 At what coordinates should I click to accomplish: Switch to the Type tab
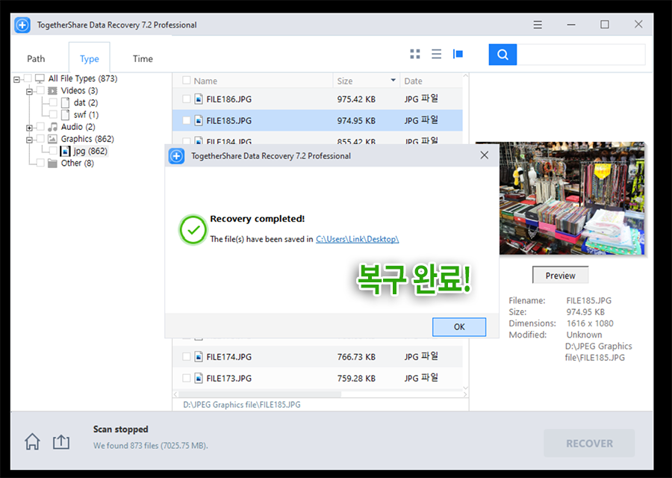coord(89,59)
